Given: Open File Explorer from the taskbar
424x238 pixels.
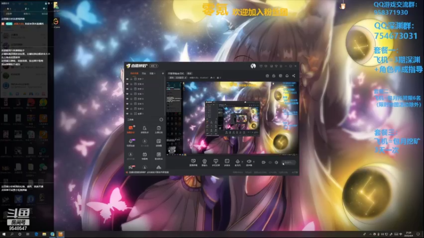Looking at the screenshot, I should pos(44,234).
